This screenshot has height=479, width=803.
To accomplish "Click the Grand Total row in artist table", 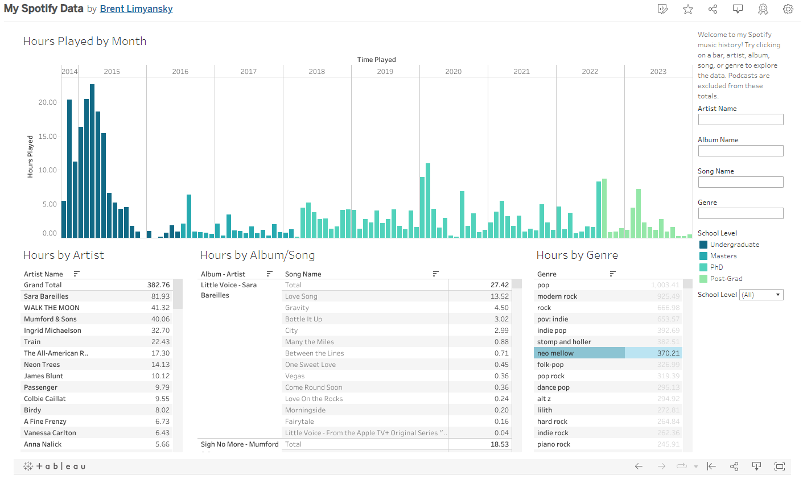I will click(x=97, y=285).
